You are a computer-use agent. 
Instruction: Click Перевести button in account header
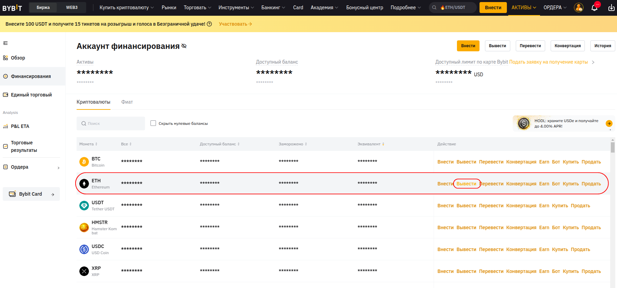(530, 46)
